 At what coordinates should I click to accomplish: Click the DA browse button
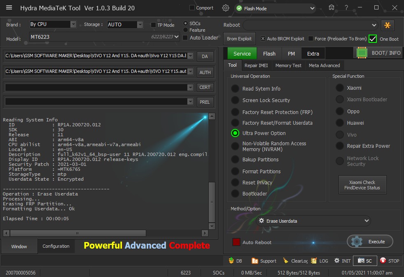pyautogui.click(x=205, y=56)
